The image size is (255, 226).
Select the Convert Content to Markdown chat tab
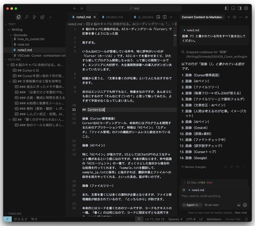(202, 17)
